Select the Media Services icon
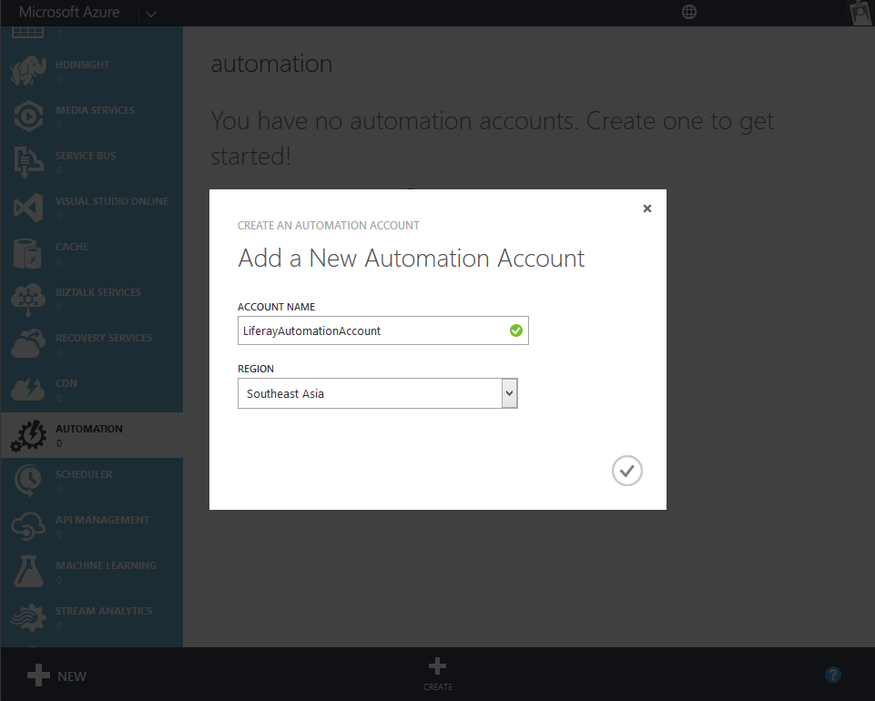The image size is (875, 701). (27, 116)
